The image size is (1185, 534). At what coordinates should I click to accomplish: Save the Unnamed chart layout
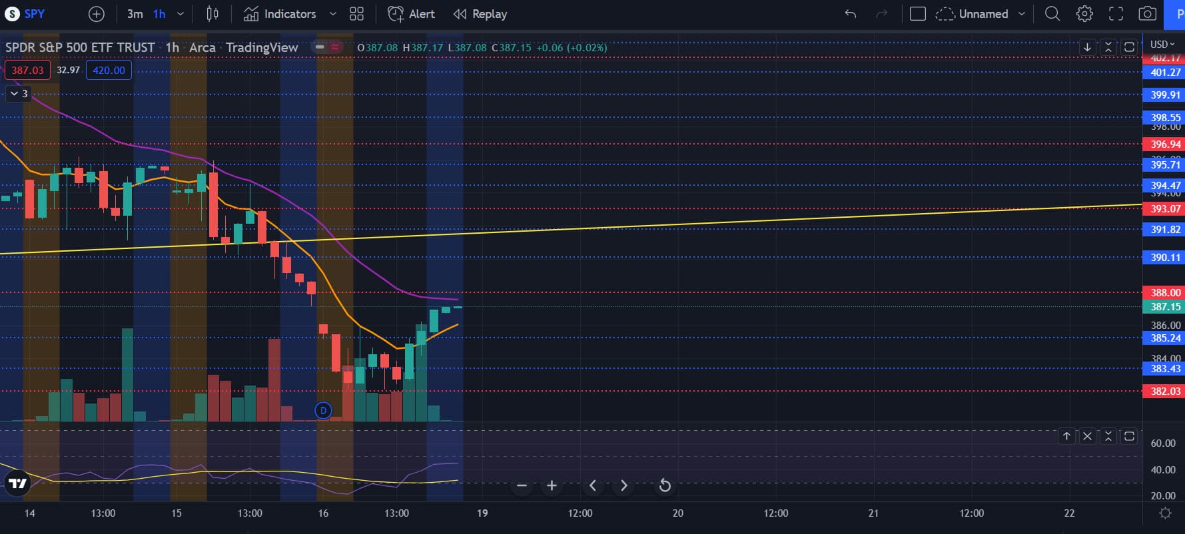coord(973,14)
